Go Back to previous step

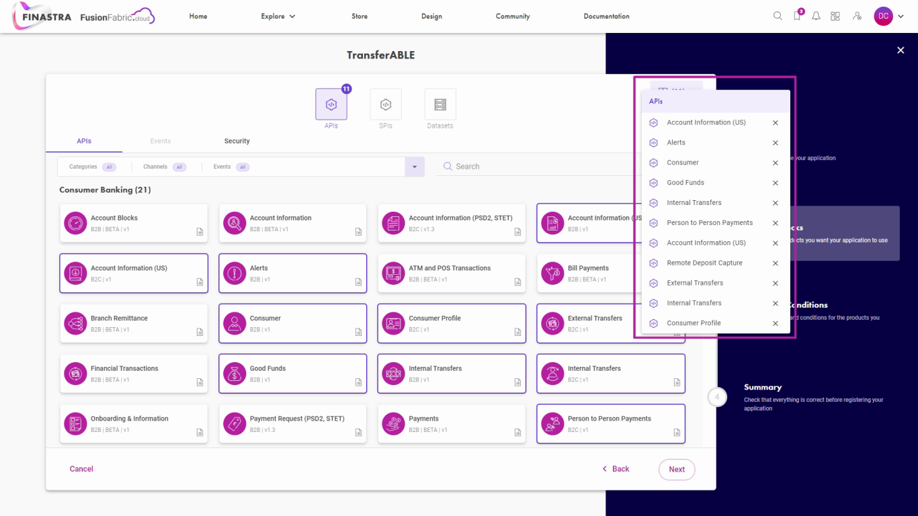[616, 469]
